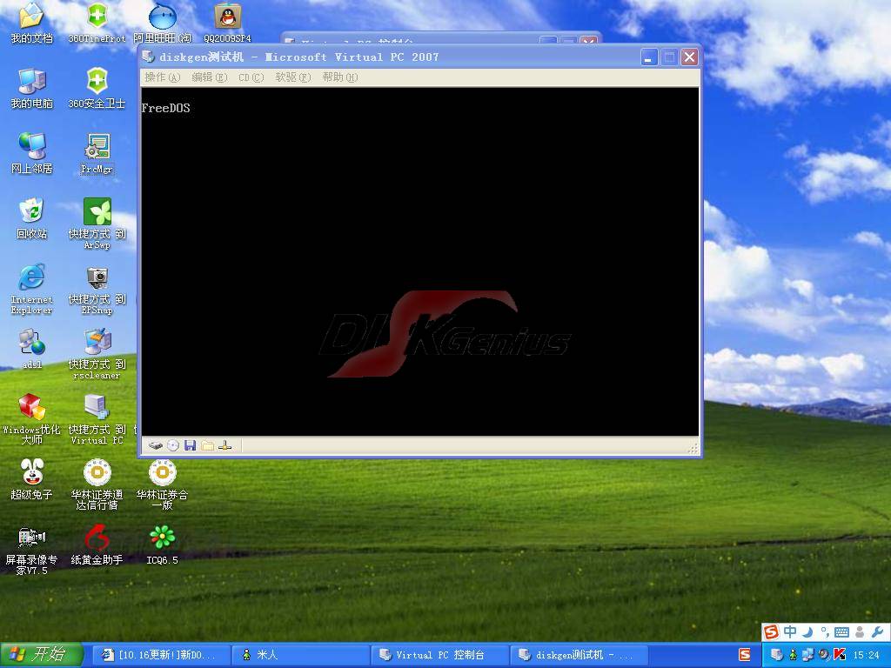
Task: Open the 操作(A) menu
Action: click(x=163, y=77)
